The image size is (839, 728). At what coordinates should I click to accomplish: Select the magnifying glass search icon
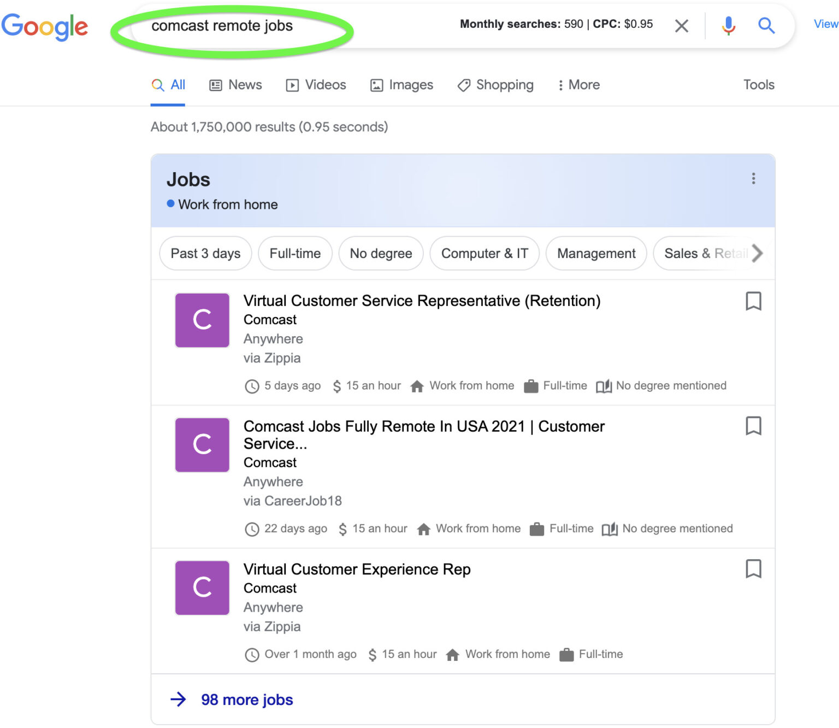[766, 25]
